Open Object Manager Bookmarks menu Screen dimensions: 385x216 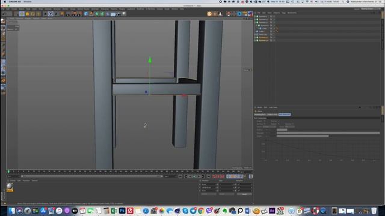(292, 13)
